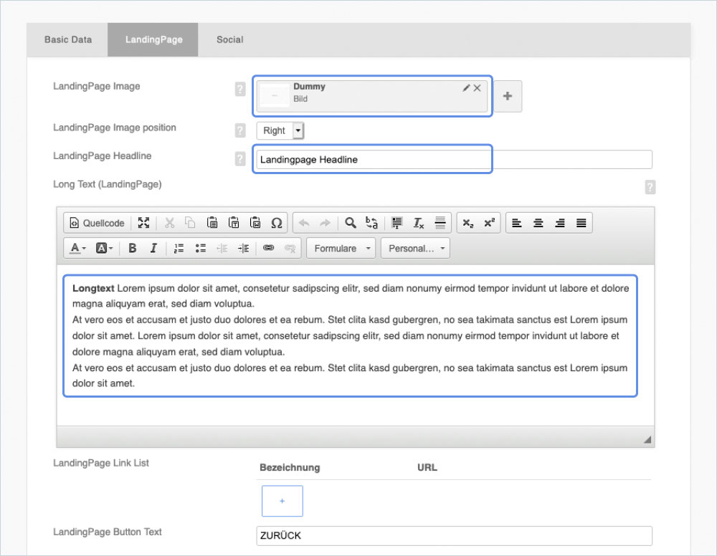The image size is (717, 556).
Task: Insert horizontal line icon
Action: [440, 223]
